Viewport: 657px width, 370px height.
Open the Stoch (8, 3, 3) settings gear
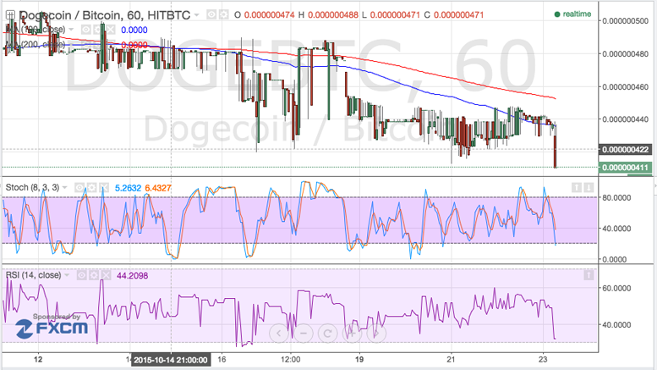click(x=92, y=187)
